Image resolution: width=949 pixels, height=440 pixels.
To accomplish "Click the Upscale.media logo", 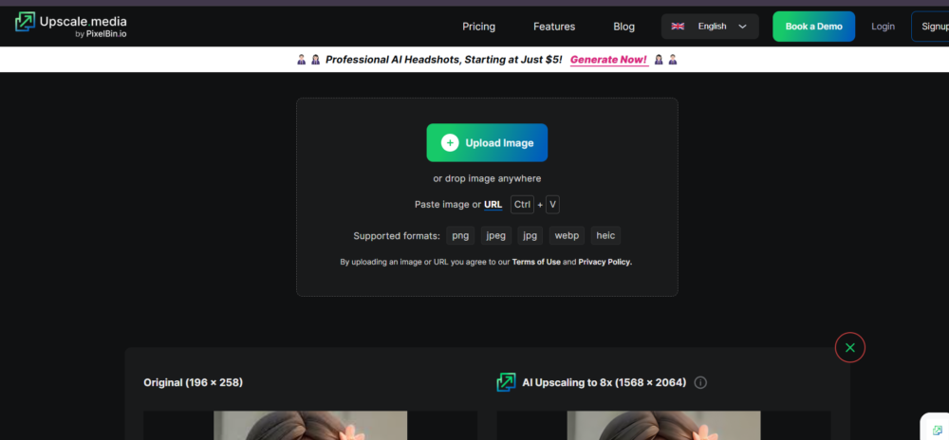I will (71, 26).
